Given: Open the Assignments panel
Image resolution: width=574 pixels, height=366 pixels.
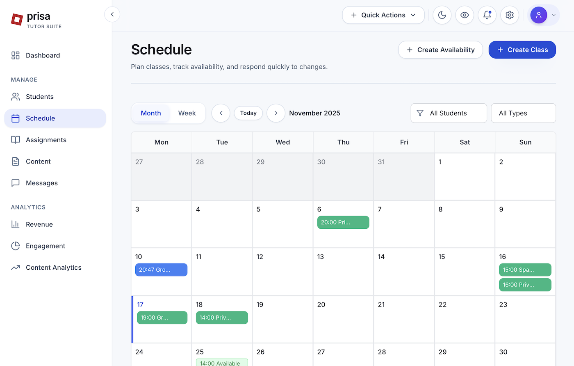Looking at the screenshot, I should point(46,140).
